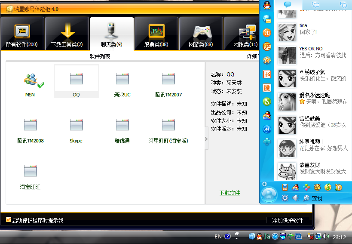This screenshot has width=352, height=244.
Task: Switch to QQ contacts bubble tab
Action: coord(288,4)
